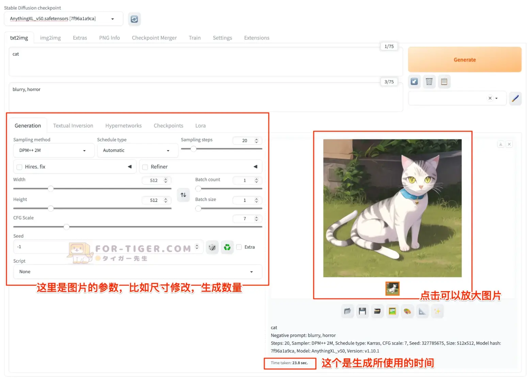Click the dice icon to randomize seed
This screenshot has height=380, width=531.
(212, 247)
